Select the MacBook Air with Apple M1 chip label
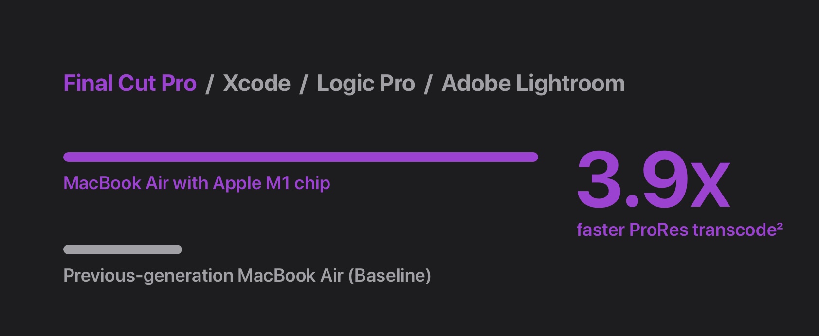Viewport: 819px width, 336px height. pos(197,183)
